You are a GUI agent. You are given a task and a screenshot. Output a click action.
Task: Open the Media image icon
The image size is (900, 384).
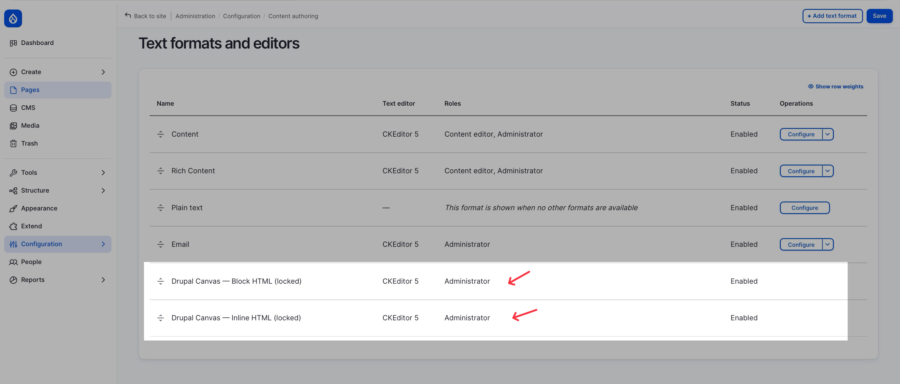pyautogui.click(x=13, y=126)
